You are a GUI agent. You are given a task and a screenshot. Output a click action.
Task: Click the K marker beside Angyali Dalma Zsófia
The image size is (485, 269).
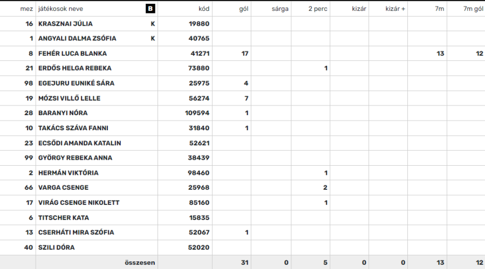153,39
